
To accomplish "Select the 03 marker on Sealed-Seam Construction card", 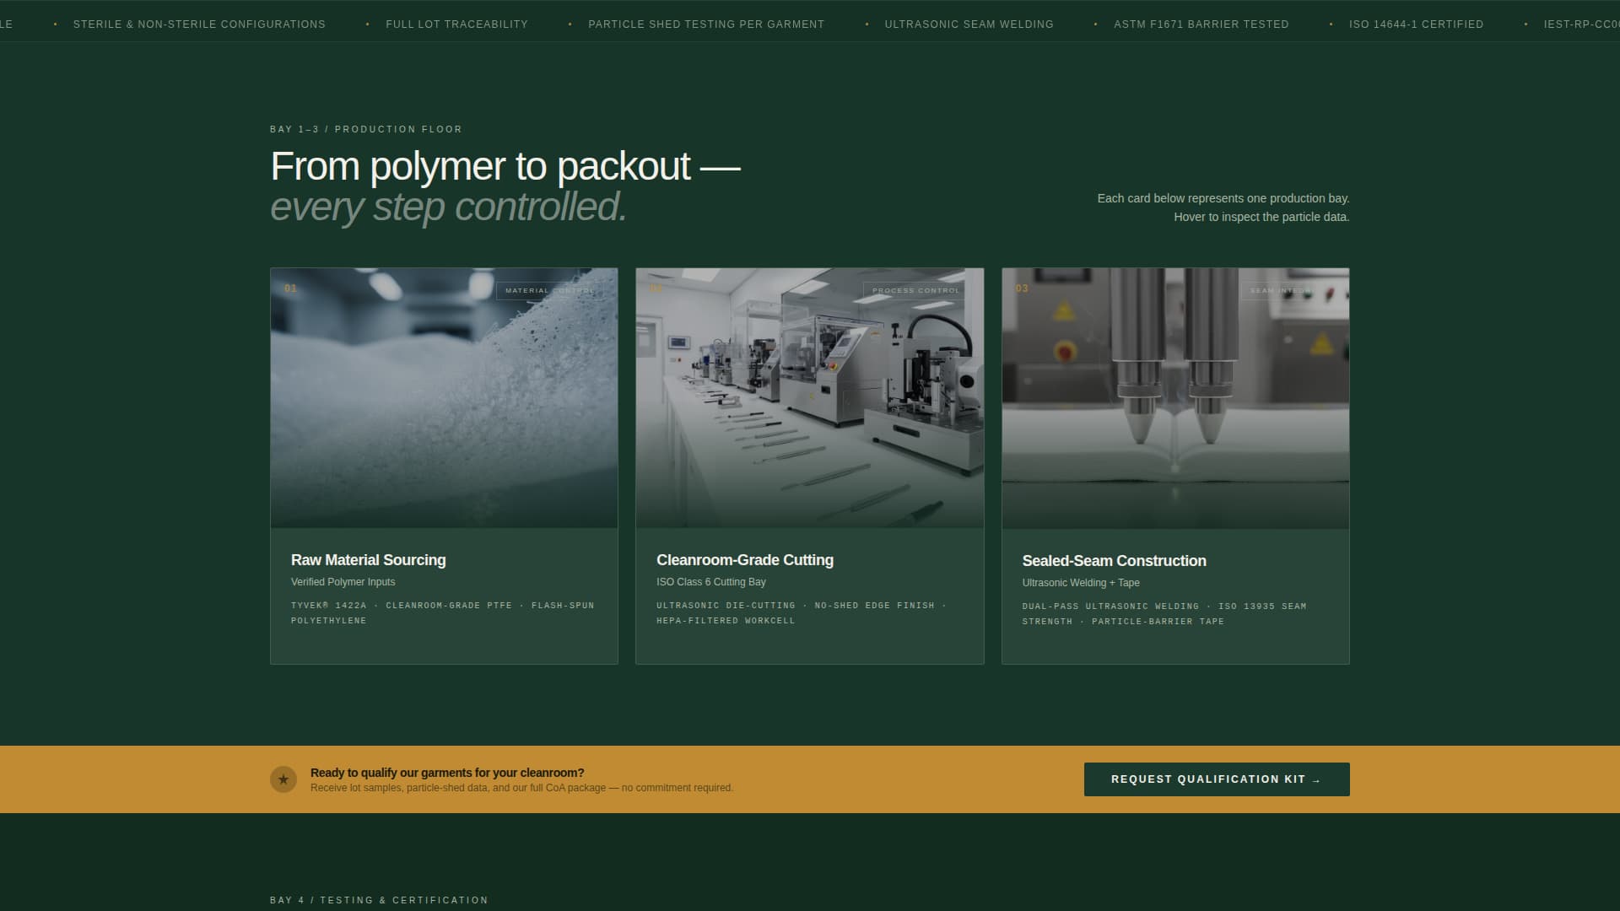I will click(1023, 288).
